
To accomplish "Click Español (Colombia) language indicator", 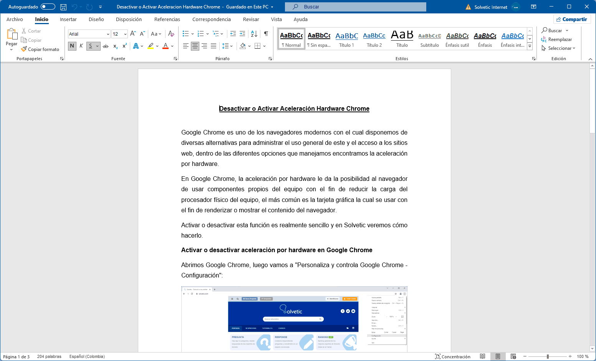I will [87, 356].
